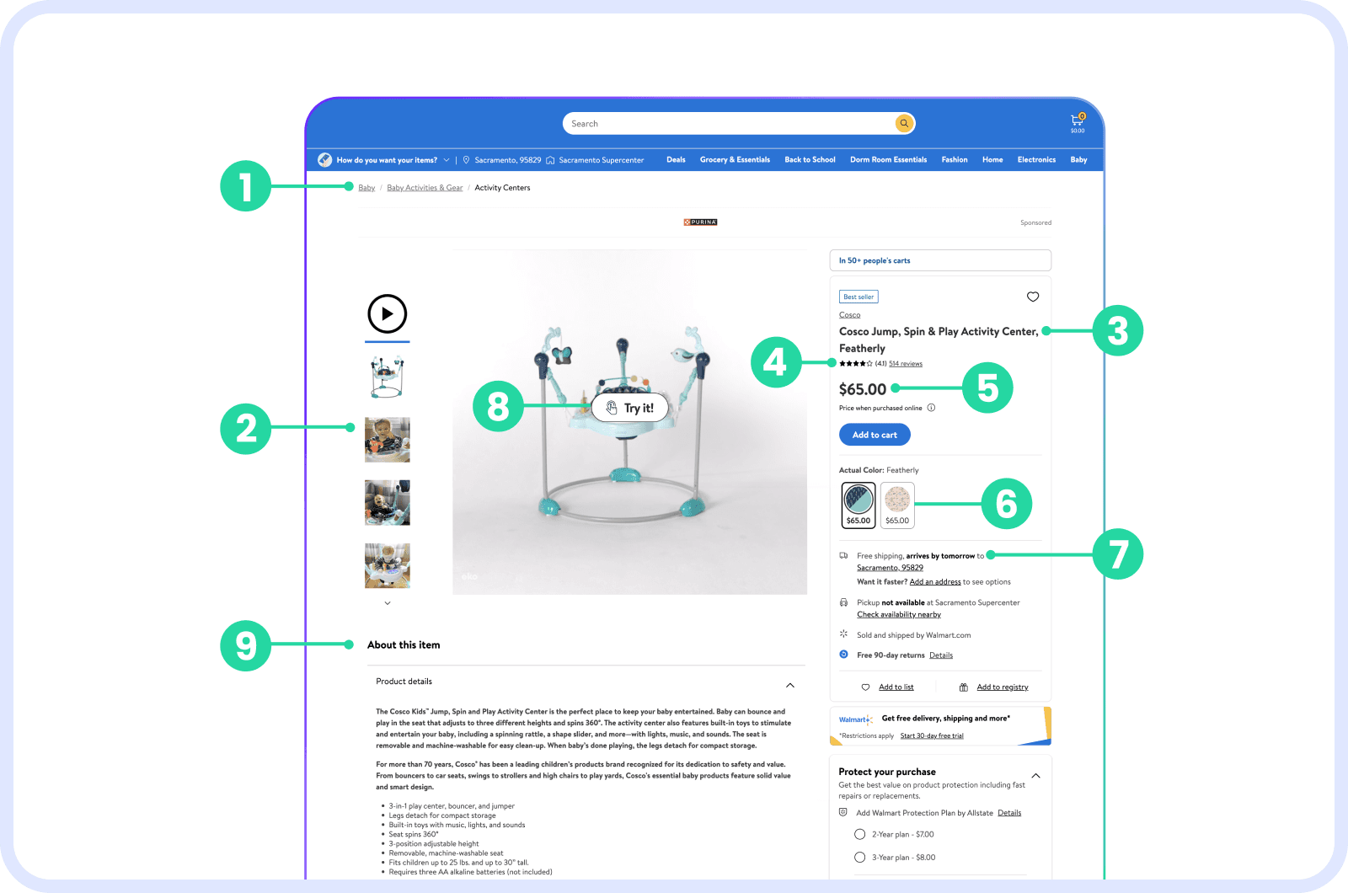
Task: Click the Sacramento, 95829 shipping link
Action: [890, 568]
